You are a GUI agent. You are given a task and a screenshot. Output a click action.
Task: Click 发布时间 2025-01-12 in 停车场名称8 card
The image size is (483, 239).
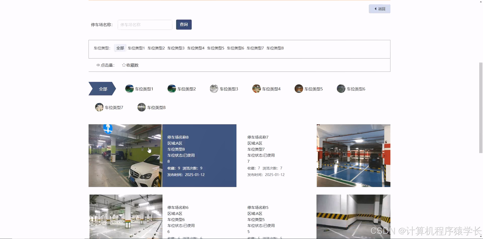click(186, 175)
